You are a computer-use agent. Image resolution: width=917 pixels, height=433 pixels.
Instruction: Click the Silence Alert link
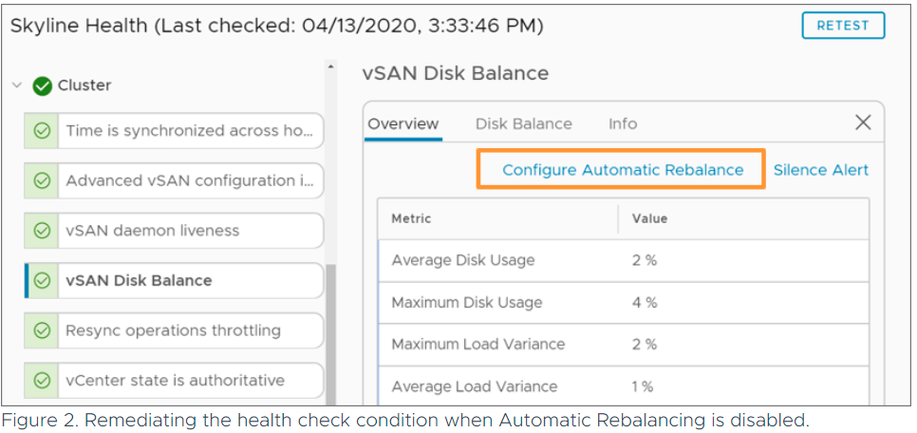click(x=821, y=170)
